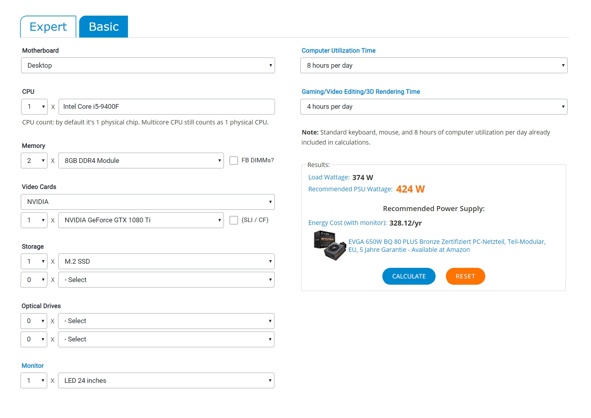Open the second storage Select dropdown
This screenshot has width=591, height=418.
point(166,280)
